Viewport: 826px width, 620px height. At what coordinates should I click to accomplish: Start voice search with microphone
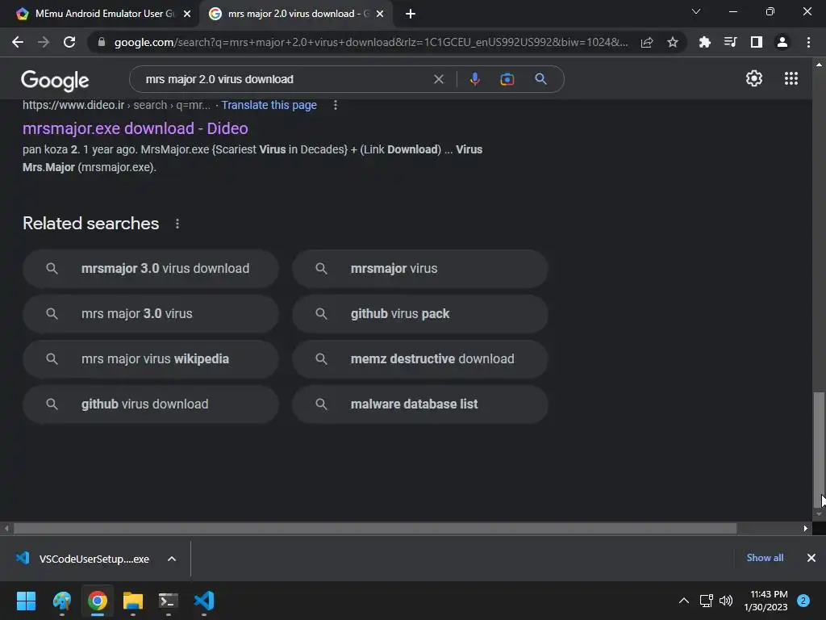(474, 79)
